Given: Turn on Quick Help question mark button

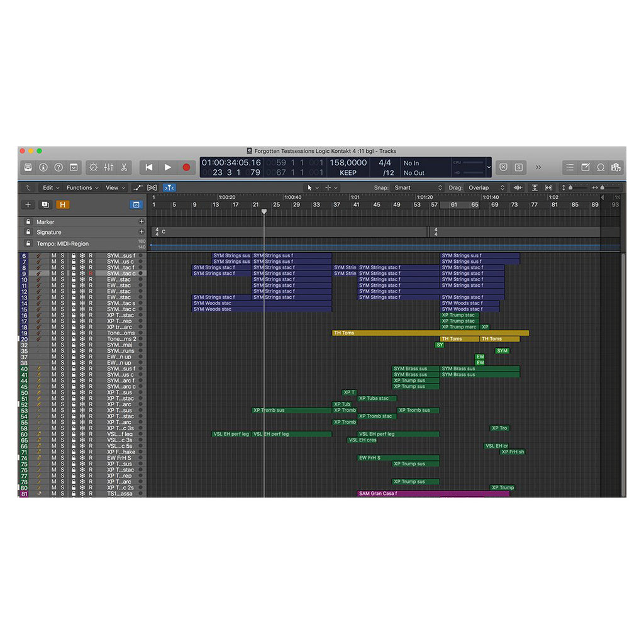Looking at the screenshot, I should 58,167.
